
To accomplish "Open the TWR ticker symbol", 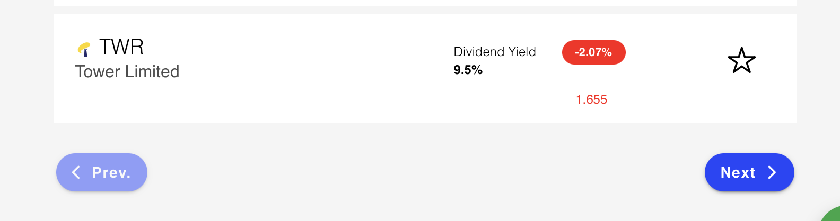I will point(121,47).
